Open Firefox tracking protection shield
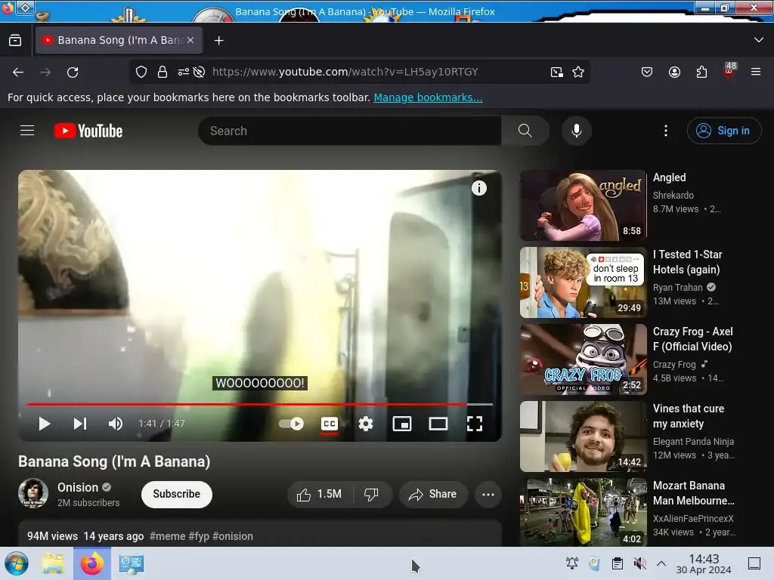 pyautogui.click(x=141, y=72)
